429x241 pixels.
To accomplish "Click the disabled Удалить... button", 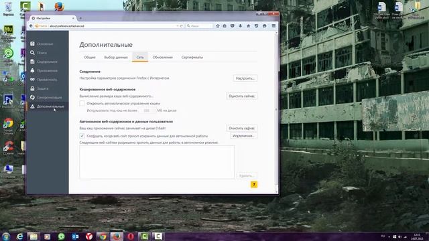I will [247, 175].
